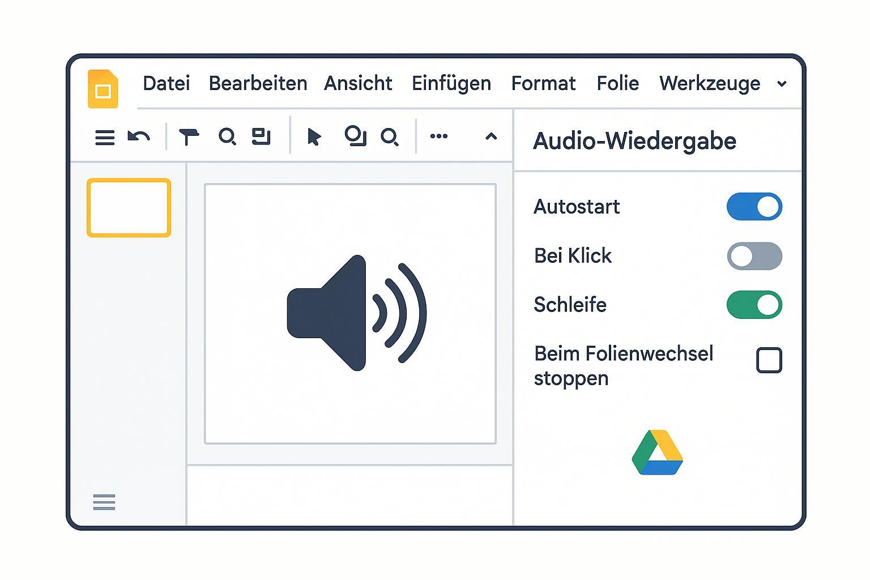Turn off the Schleife loop toggle
Viewport: 870px width, 580px height.
[x=754, y=305]
